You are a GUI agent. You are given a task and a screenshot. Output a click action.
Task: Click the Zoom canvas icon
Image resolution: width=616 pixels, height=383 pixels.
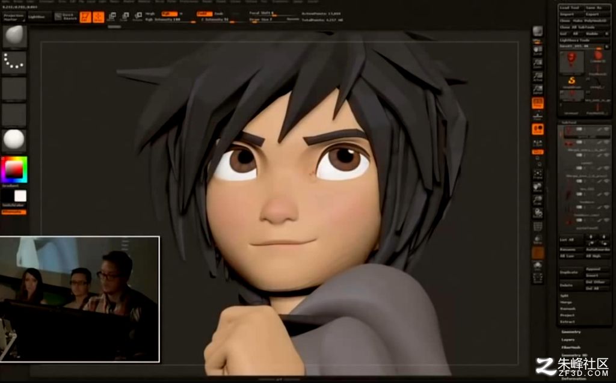[x=537, y=63]
